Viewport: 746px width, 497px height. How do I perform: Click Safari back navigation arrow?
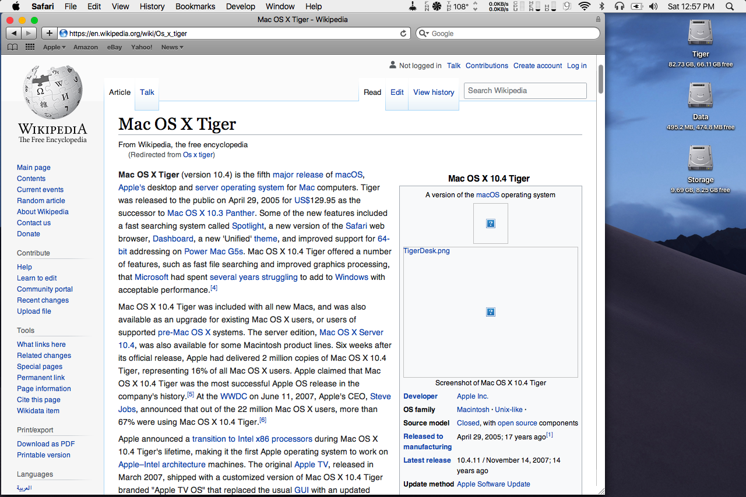(x=13, y=33)
